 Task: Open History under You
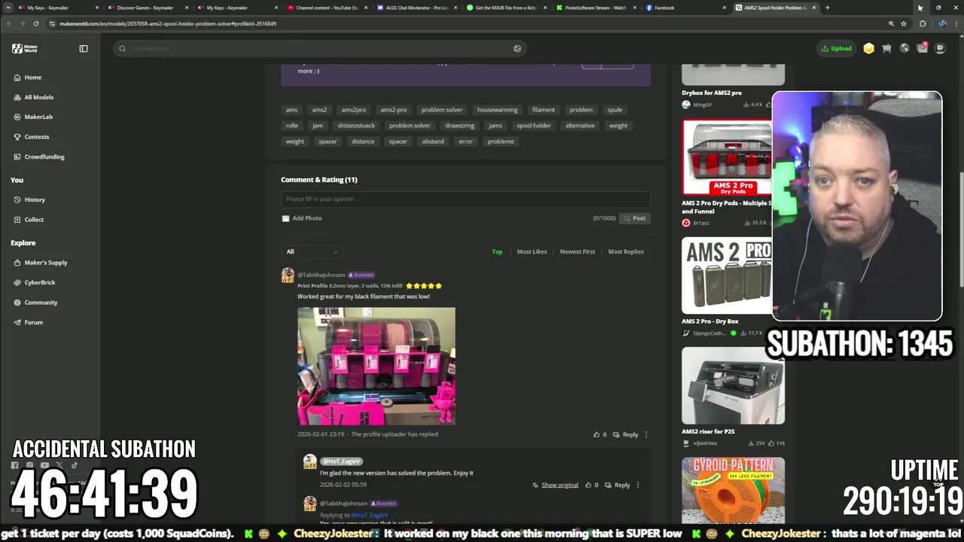point(29,199)
